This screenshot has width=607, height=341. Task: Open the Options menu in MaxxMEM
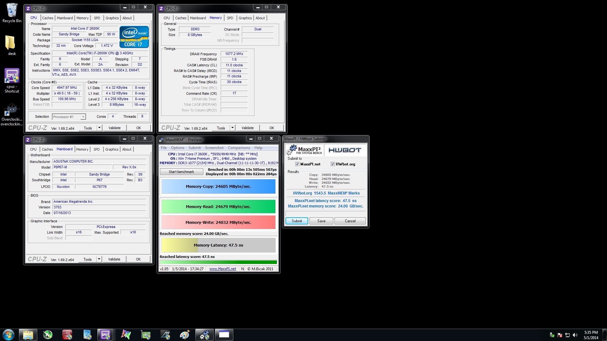178,148
